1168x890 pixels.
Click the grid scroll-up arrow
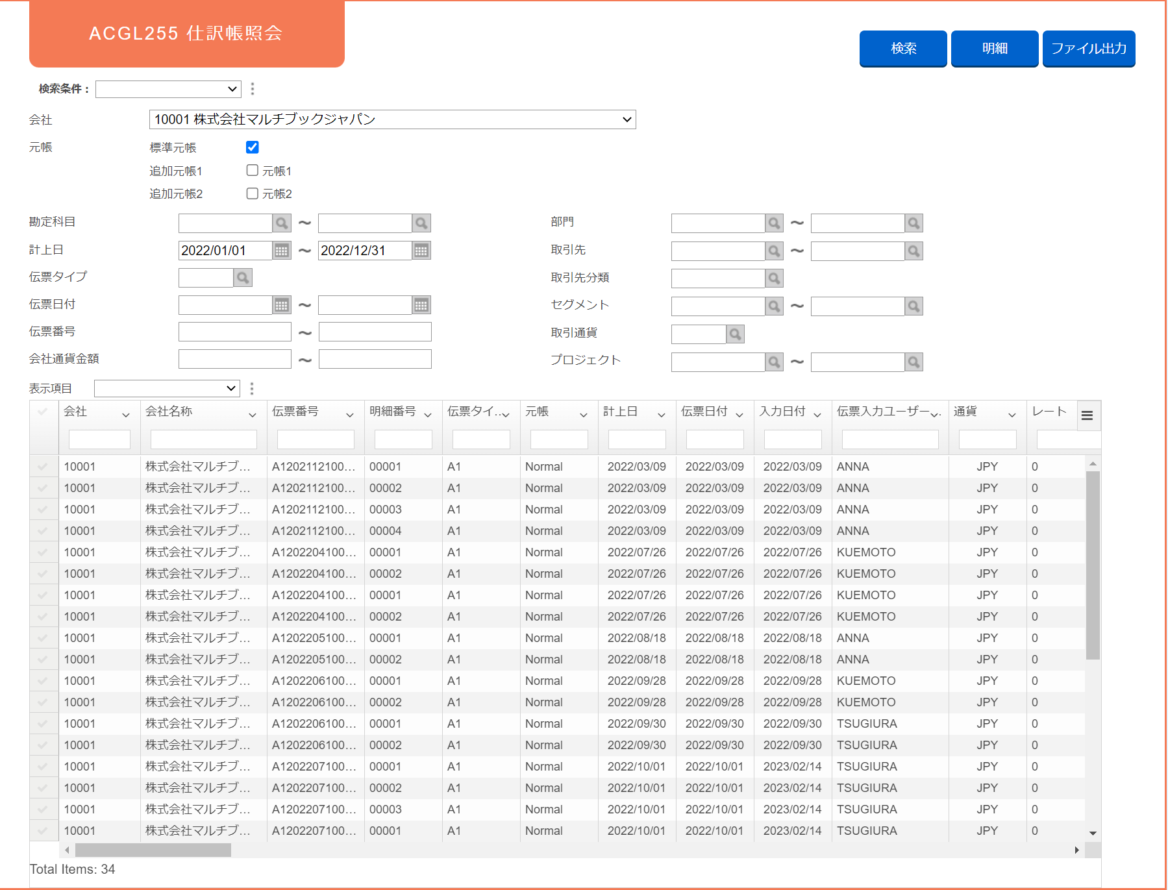pos(1093,464)
